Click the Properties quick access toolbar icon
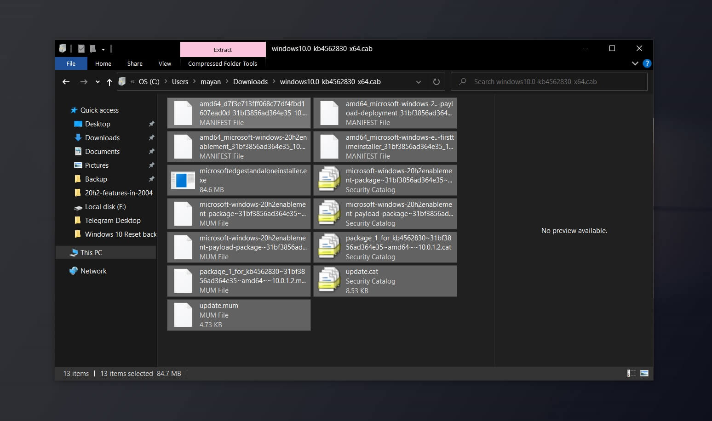Viewport: 712px width, 421px height. tap(81, 49)
